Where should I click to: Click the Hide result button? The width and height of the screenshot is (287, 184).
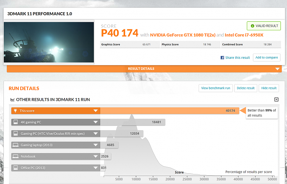tap(269, 88)
